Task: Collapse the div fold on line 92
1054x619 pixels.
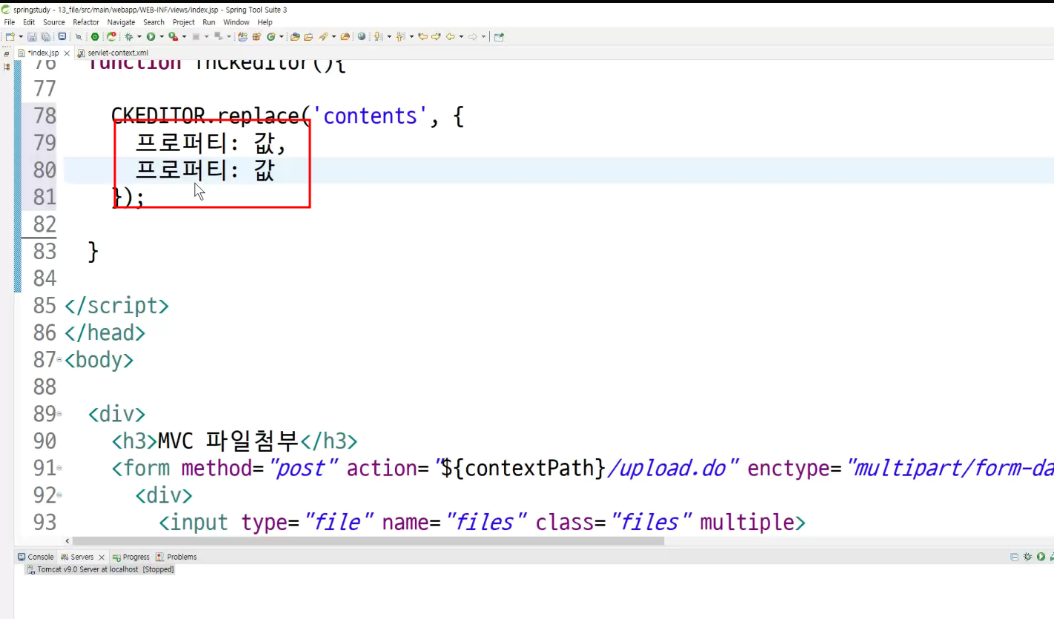Action: [59, 495]
